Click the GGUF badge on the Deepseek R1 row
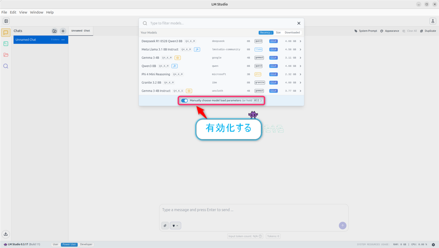Screen dimensions: 439x248 (274, 41)
